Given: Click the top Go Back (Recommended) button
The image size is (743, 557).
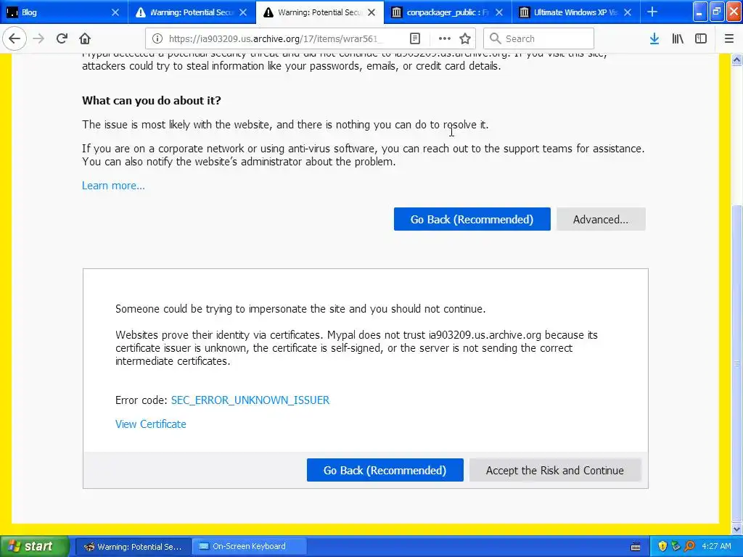Looking at the screenshot, I should [472, 219].
